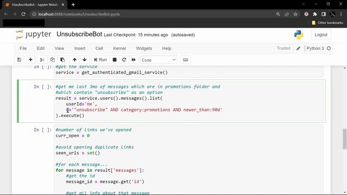The height and width of the screenshot is (195, 347).
Task: Open the Widgets menu
Action: [x=144, y=48]
